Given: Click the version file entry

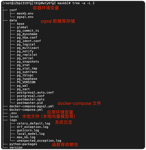Looking at the screenshot, I should tap(16, 148).
